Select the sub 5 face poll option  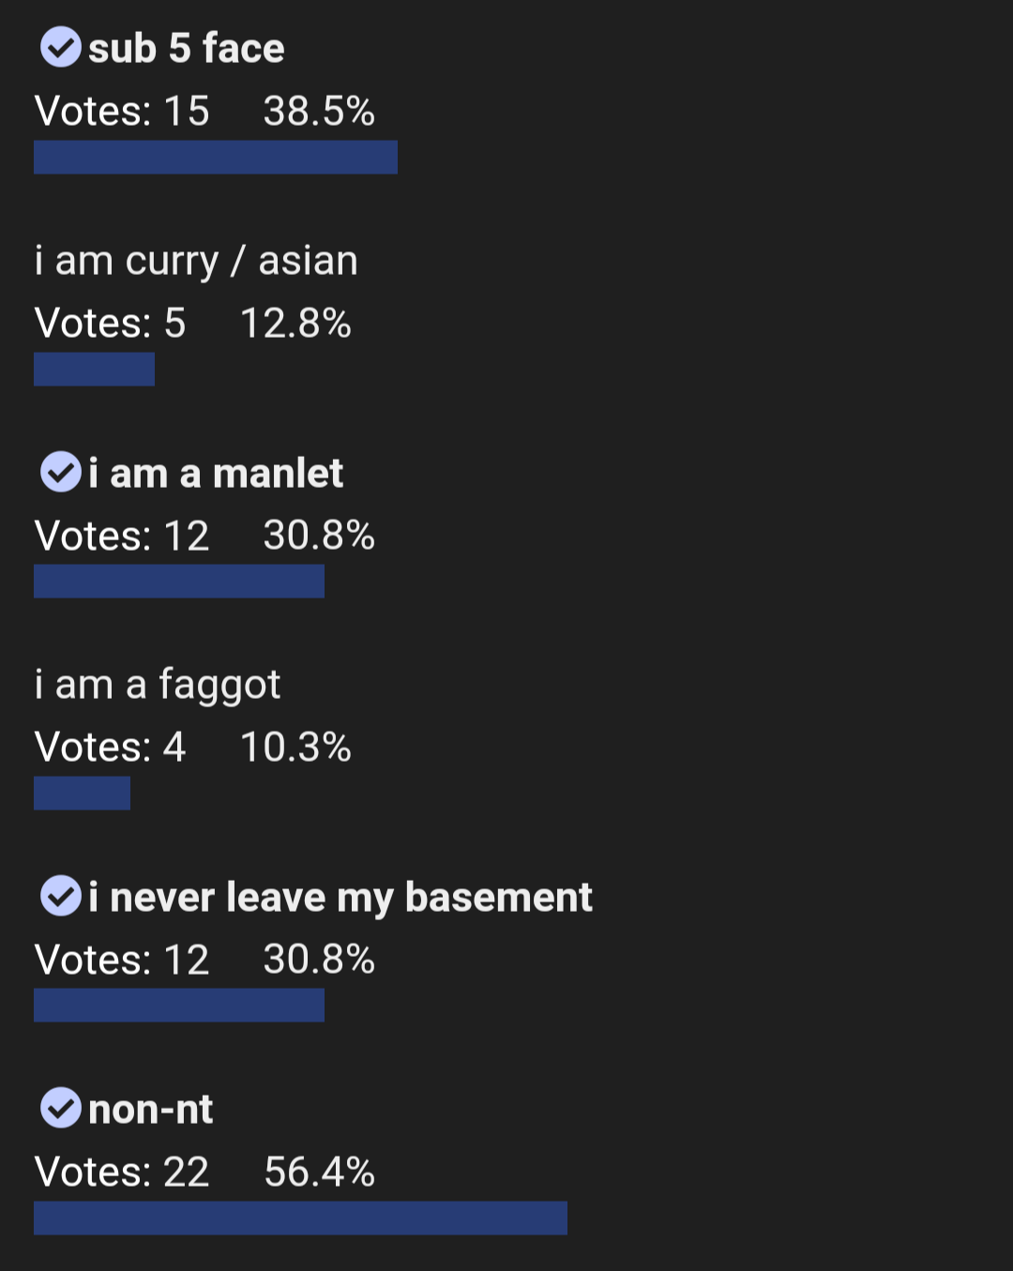tap(186, 48)
